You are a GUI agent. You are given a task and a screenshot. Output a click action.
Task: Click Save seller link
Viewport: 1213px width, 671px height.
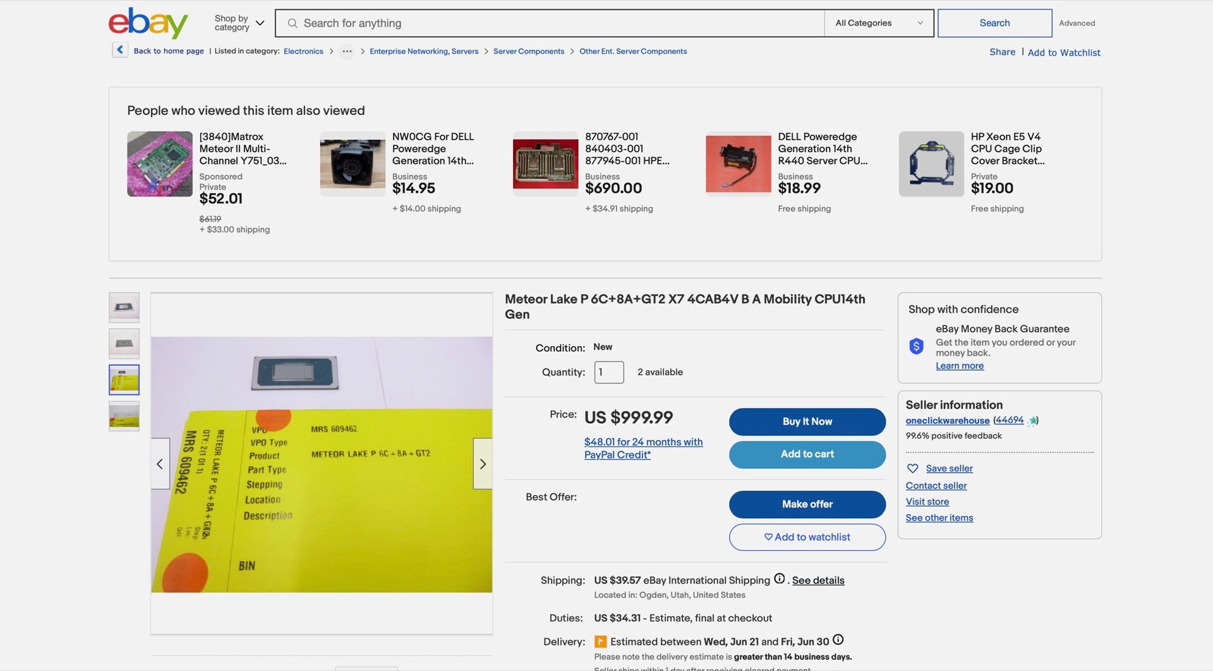(x=950, y=468)
